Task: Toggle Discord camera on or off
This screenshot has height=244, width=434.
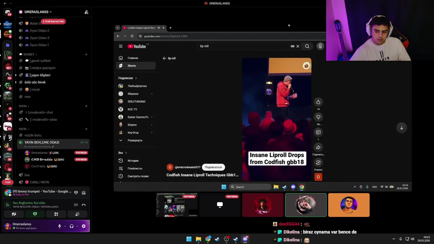Action: 14,214
